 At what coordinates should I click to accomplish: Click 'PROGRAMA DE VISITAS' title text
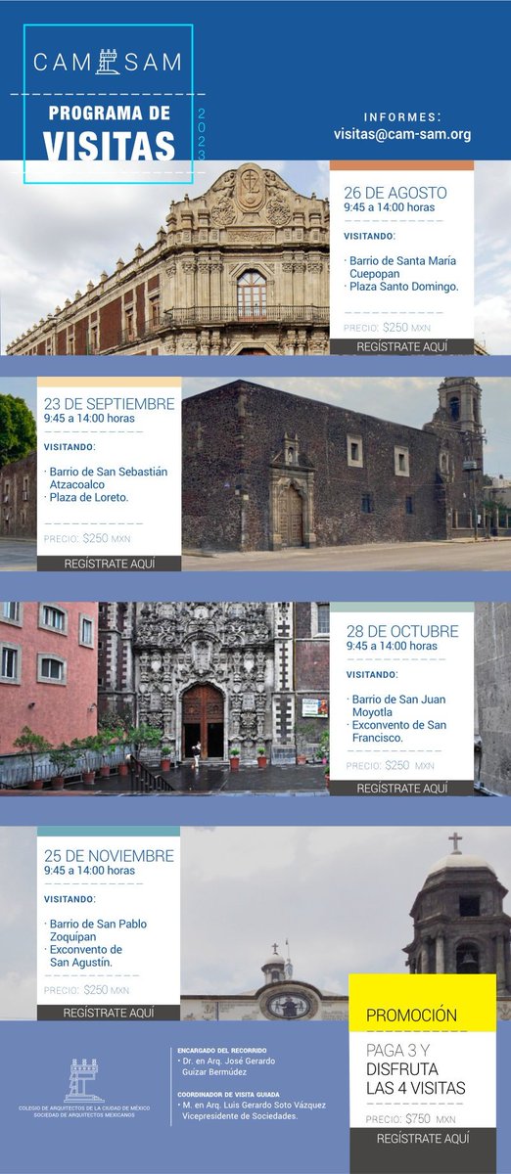(x=110, y=133)
